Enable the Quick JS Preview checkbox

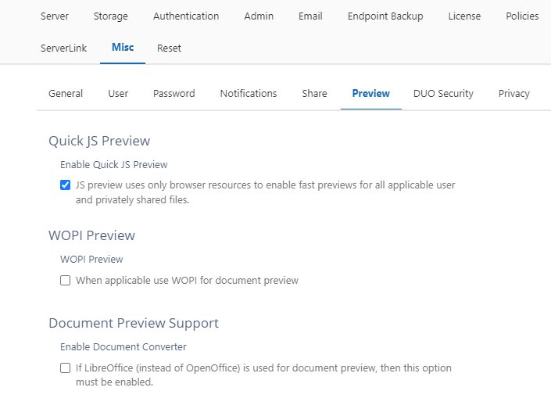66,185
